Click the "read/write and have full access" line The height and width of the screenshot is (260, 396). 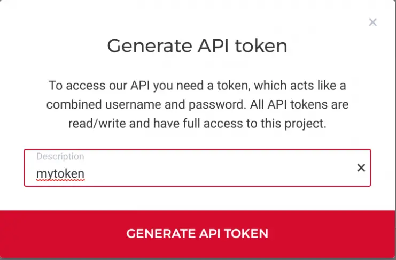[197, 124]
